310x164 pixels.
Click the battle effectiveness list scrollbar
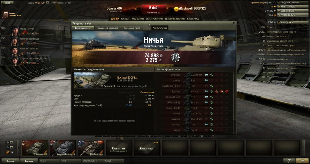(235, 103)
